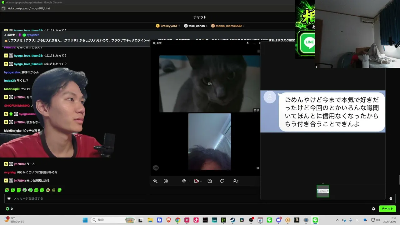Open the chat bubble icon in LINE call
This screenshot has width=400, height=225.
pyautogui.click(x=222, y=181)
